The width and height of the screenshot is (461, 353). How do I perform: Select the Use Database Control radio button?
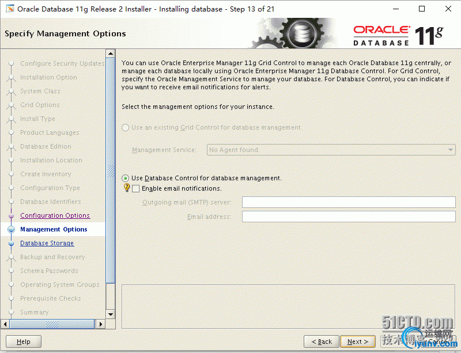click(x=125, y=178)
